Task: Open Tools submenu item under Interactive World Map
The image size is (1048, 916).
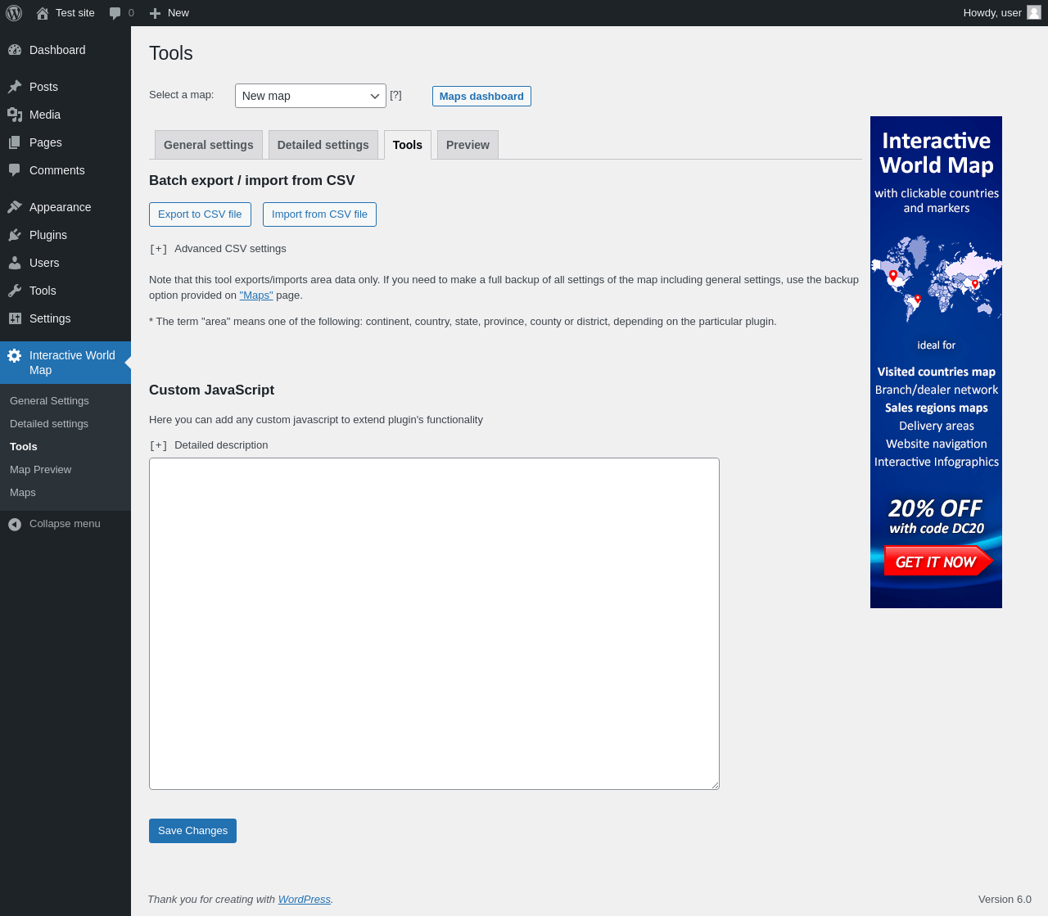Action: 65,447
